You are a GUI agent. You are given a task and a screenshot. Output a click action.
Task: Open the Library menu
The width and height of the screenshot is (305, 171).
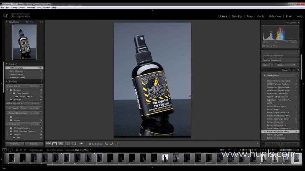pos(14,8)
